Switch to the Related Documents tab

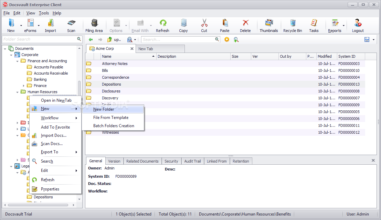click(142, 161)
